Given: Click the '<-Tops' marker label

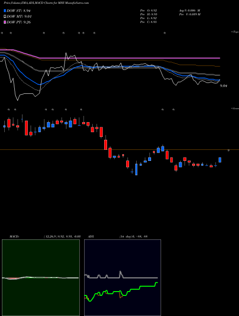Looking at the screenshot, I should (x=235, y=32).
